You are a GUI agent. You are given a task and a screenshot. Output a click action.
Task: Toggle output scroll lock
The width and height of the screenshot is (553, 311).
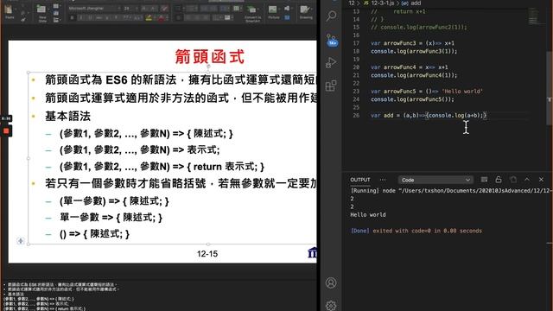[499, 180]
